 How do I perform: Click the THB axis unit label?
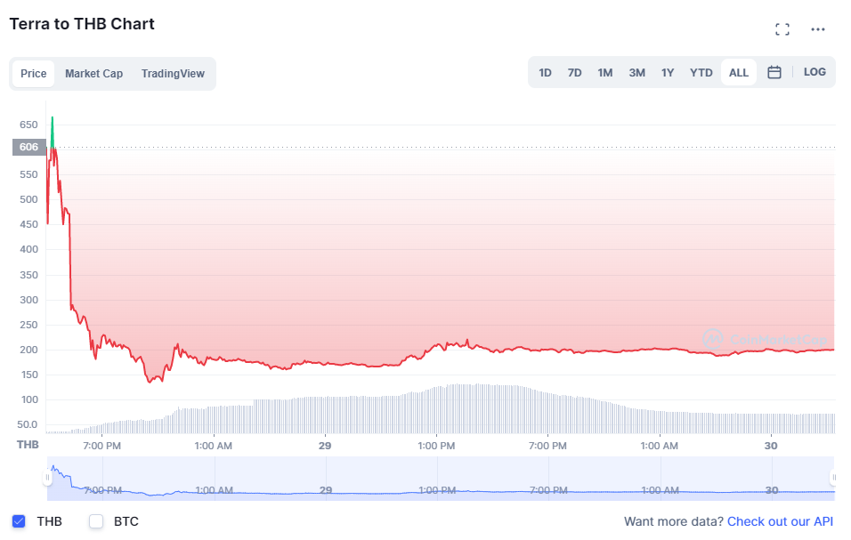[28, 445]
